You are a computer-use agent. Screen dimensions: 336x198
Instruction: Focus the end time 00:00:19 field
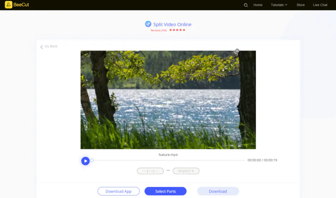(x=186, y=171)
